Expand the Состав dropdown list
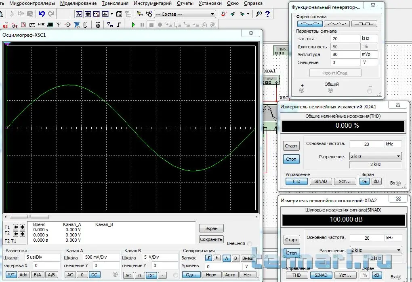412x282 pixels. coord(212,14)
